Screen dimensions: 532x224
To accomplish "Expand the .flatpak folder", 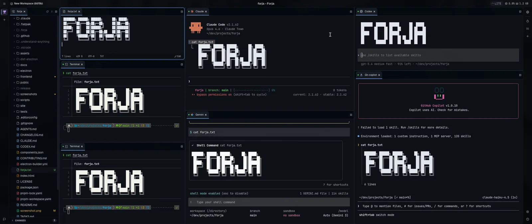I will tap(14, 24).
